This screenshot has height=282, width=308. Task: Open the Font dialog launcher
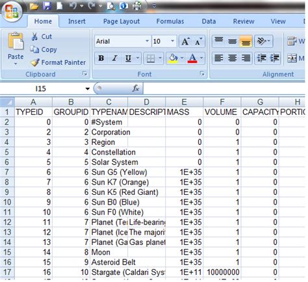(x=202, y=74)
